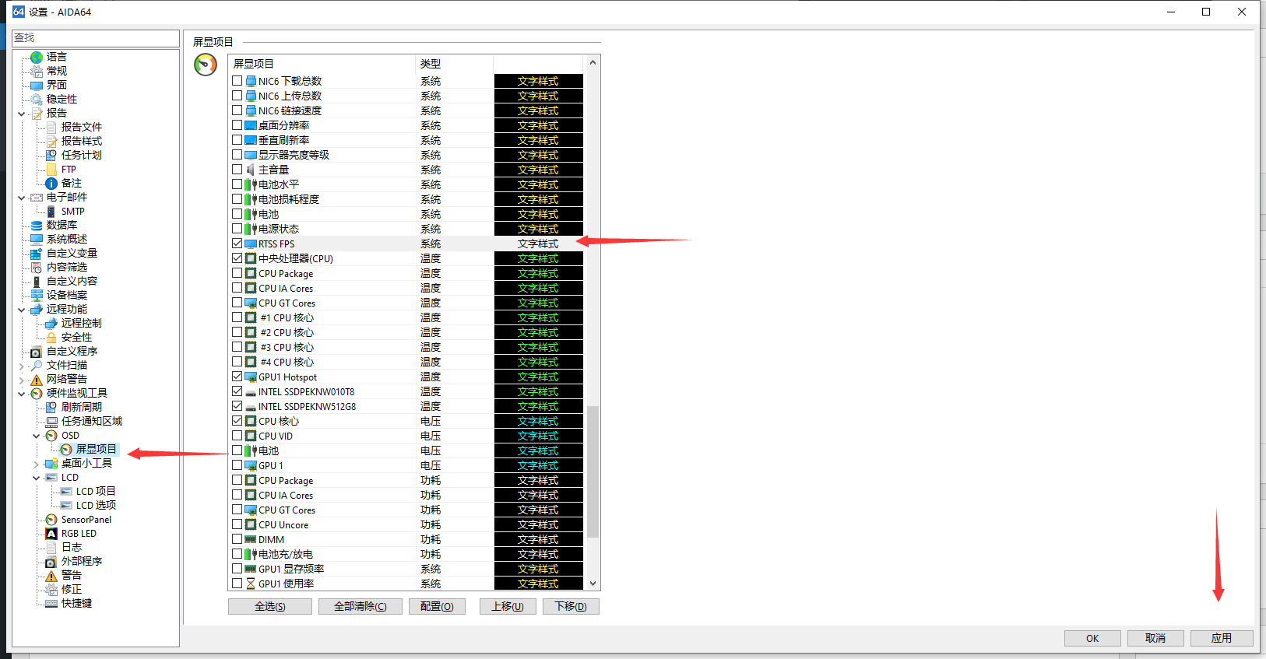The width and height of the screenshot is (1266, 659).
Task: Click the warning icon beside 网络警告
Action: click(37, 380)
